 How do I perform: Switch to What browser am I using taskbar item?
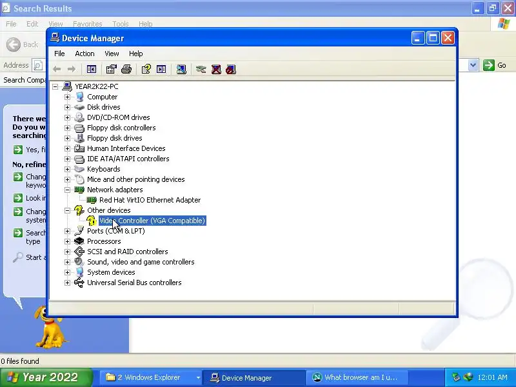coord(356,377)
